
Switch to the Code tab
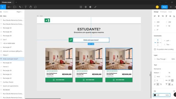170,12
